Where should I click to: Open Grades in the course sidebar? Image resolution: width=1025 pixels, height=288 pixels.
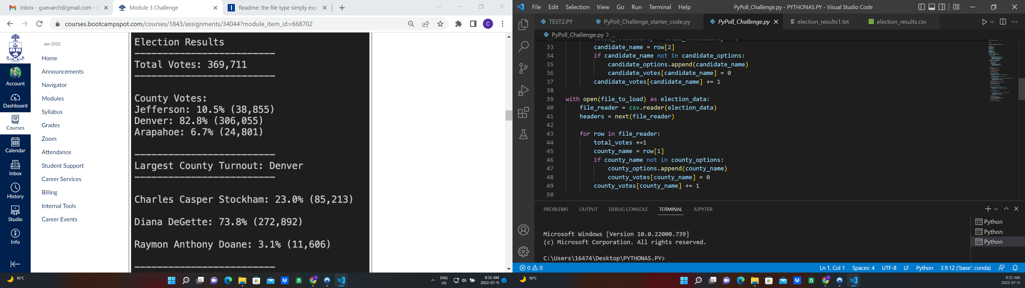[50, 125]
